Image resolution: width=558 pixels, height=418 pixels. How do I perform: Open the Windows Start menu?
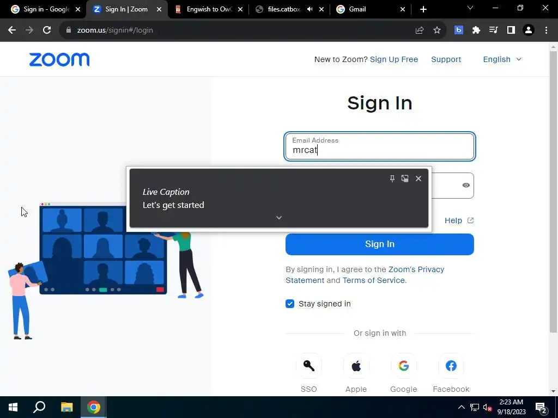(x=13, y=407)
